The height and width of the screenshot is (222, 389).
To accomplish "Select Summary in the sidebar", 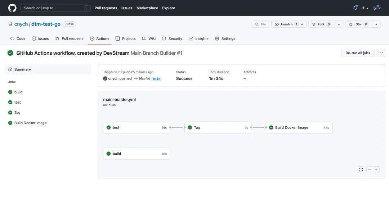I will [x=48, y=69].
